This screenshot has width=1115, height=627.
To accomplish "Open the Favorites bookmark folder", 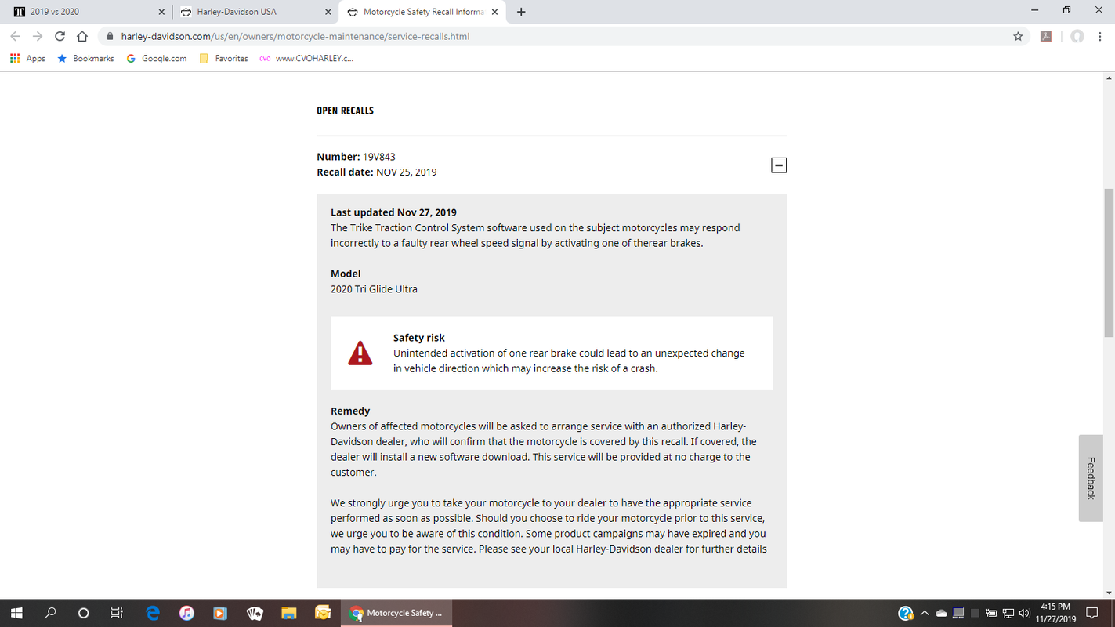I will point(223,58).
